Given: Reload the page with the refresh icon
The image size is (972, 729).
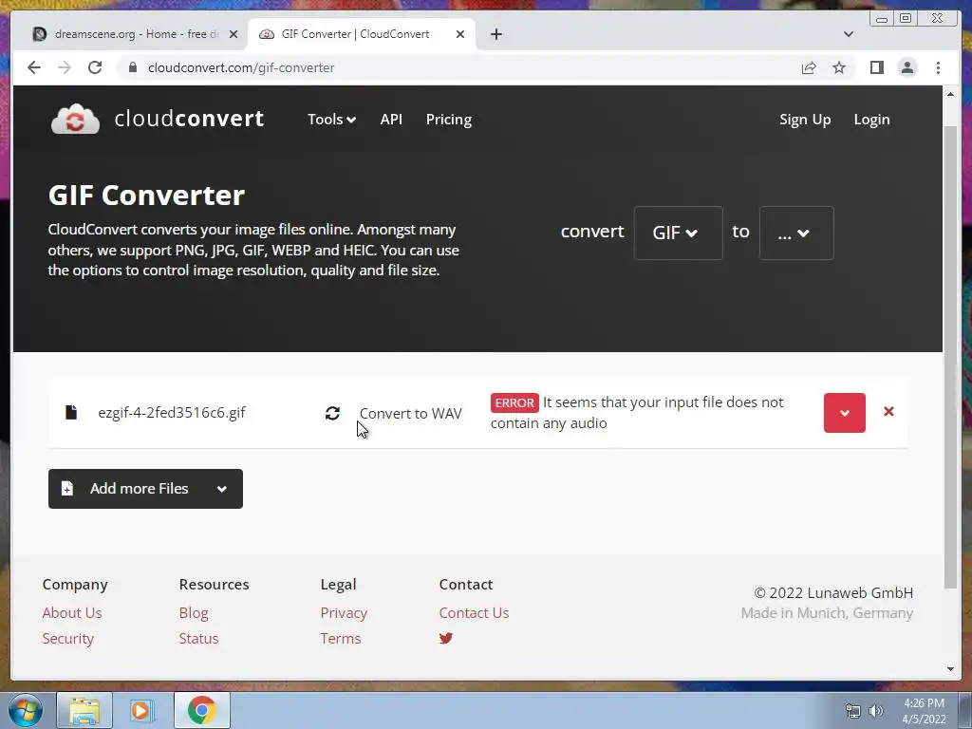Looking at the screenshot, I should [95, 67].
